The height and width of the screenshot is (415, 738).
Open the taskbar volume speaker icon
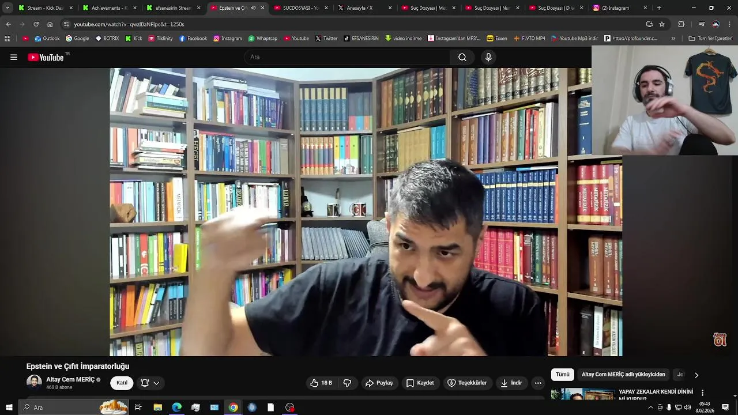[x=687, y=408]
